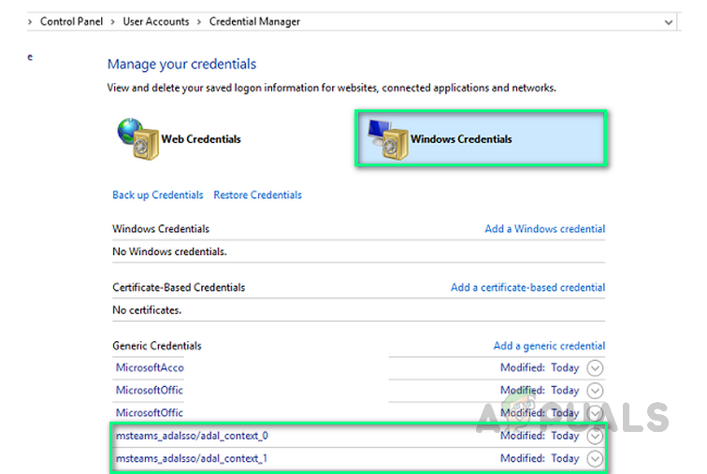The width and height of the screenshot is (707, 474).
Task: Click the Restore Credentials link
Action: pyautogui.click(x=257, y=195)
